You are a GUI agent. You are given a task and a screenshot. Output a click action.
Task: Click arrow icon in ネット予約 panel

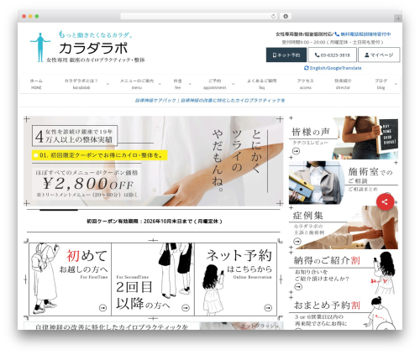[268, 308]
